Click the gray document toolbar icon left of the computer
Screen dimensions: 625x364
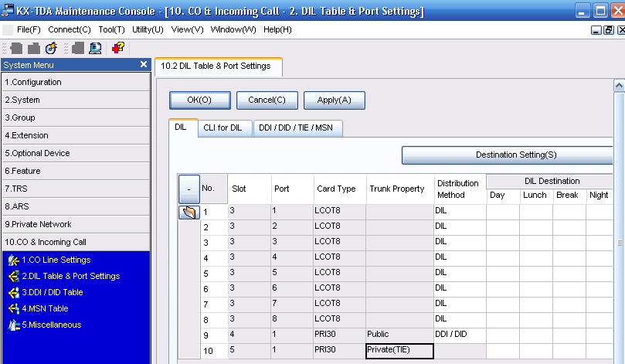(x=78, y=48)
